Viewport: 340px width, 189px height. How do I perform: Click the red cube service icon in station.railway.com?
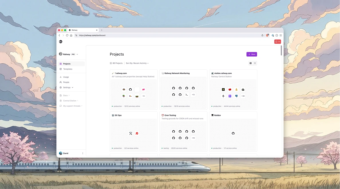(230, 90)
